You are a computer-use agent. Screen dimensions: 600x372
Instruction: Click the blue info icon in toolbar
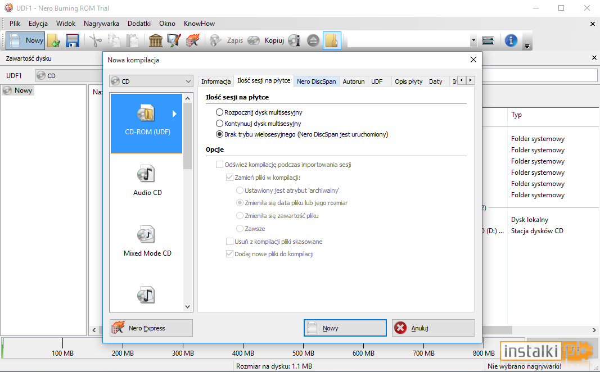pyautogui.click(x=511, y=40)
